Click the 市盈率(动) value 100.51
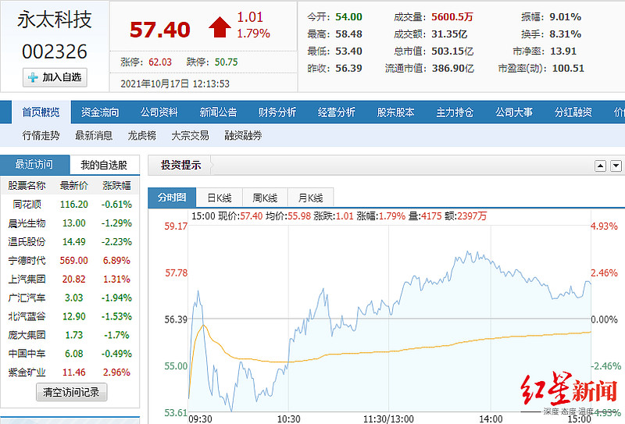The image size is (625, 424). [x=568, y=69]
